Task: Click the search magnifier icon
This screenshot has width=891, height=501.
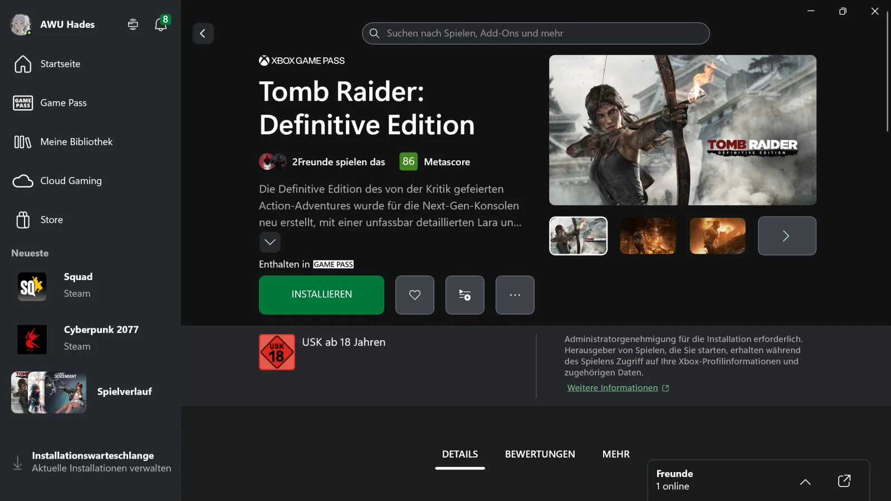Action: (375, 33)
